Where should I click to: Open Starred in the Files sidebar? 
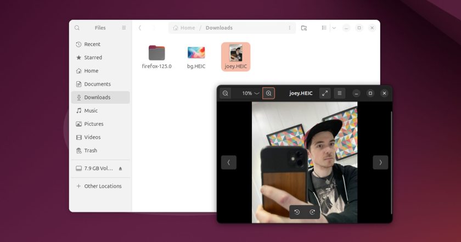point(100,57)
